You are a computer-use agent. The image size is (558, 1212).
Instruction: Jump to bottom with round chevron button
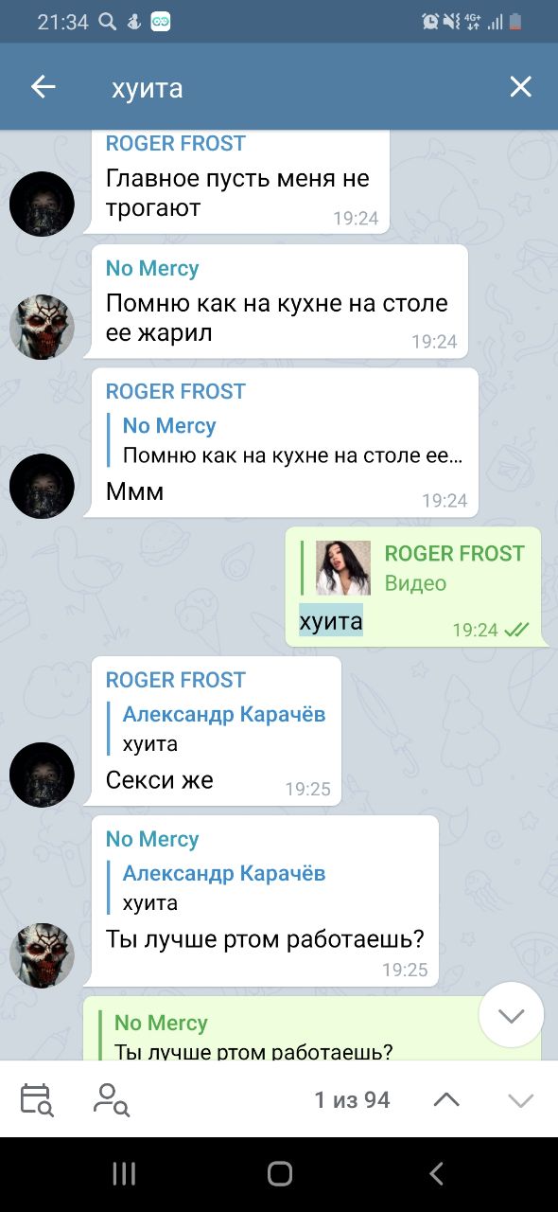click(x=512, y=1015)
